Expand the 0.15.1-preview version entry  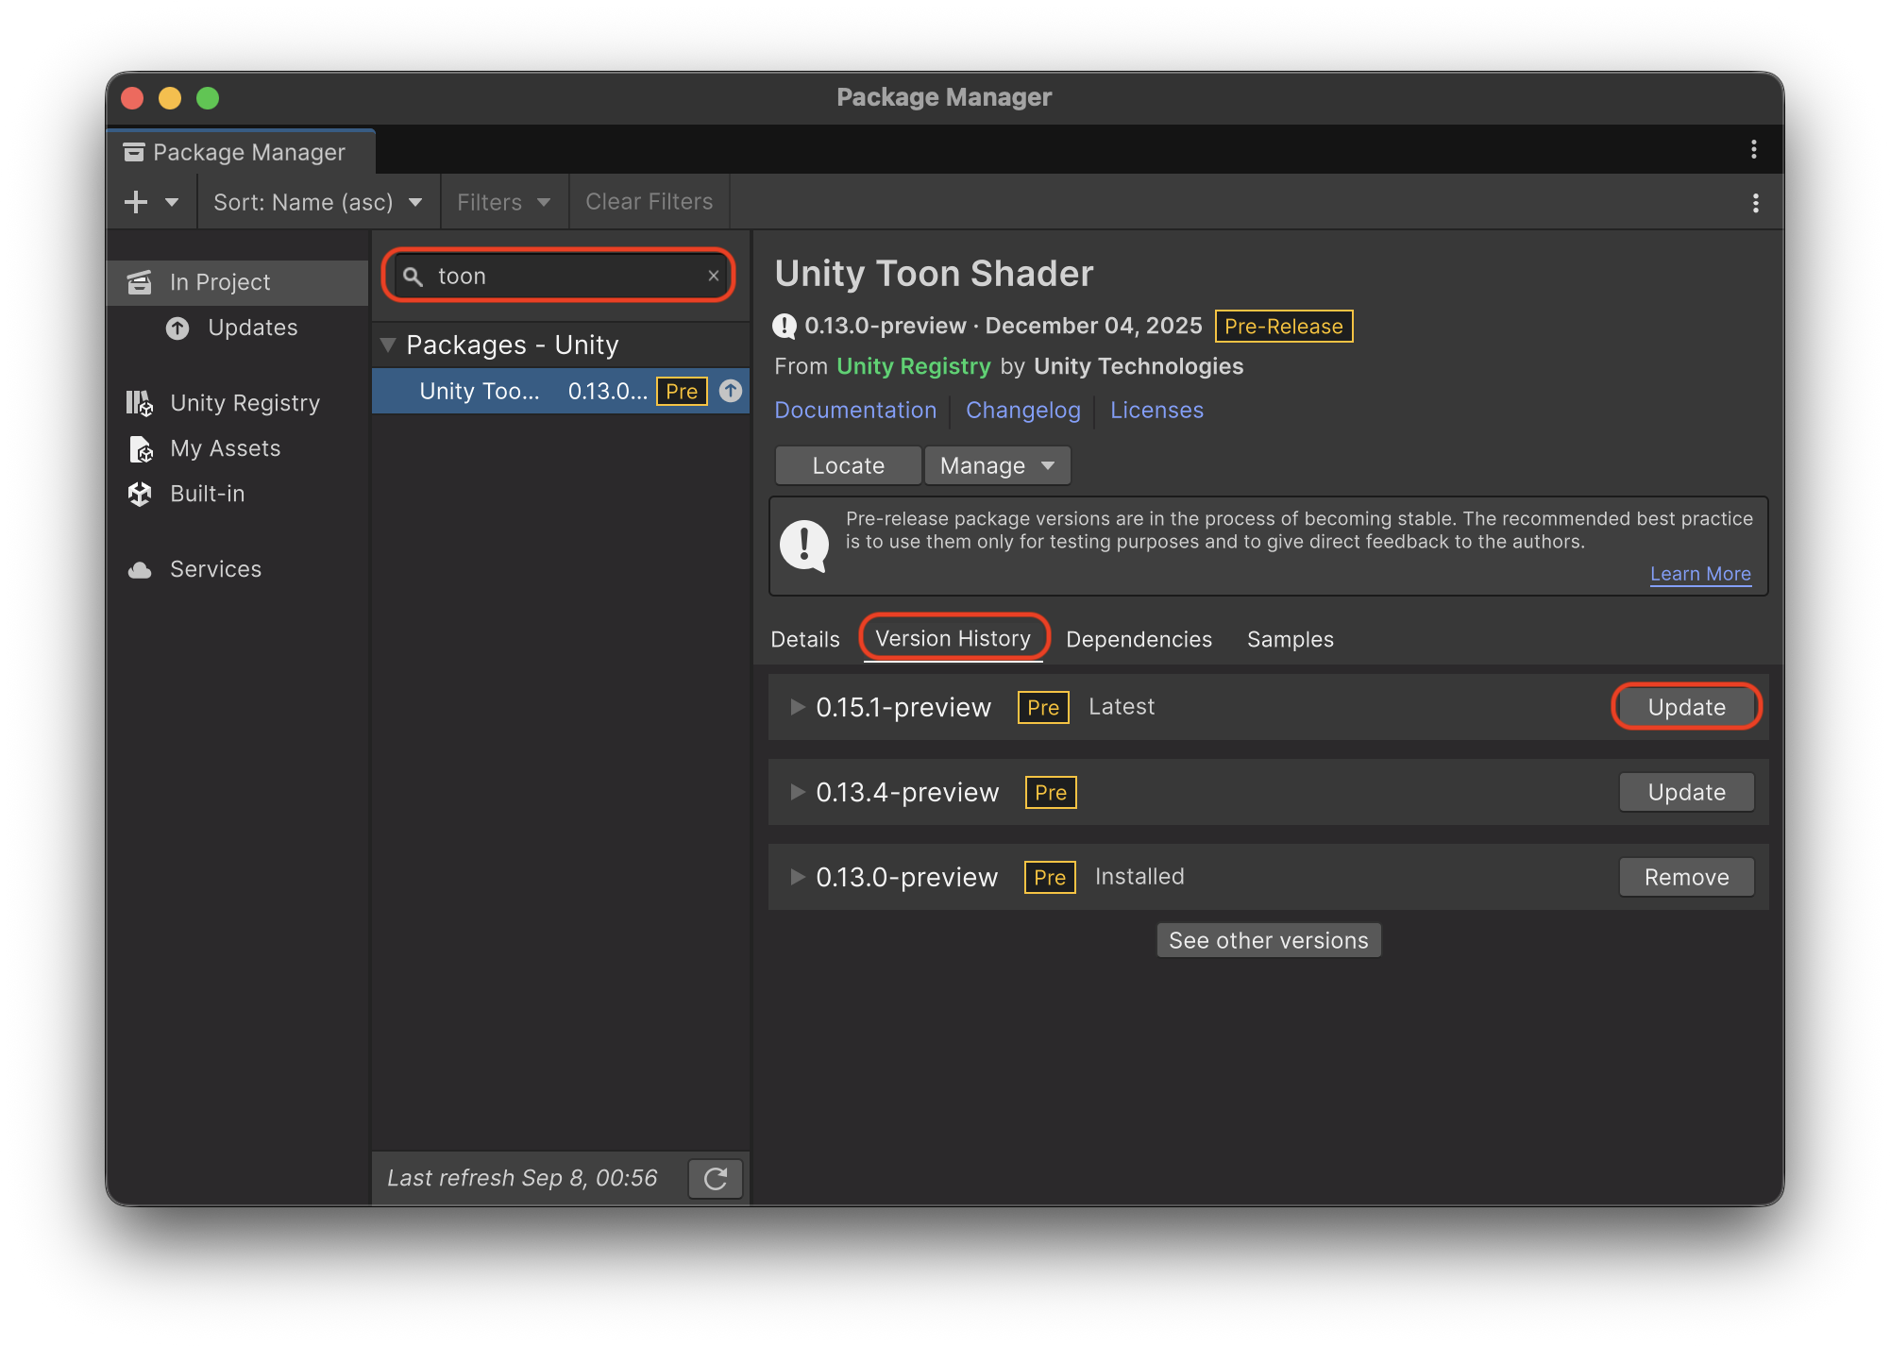(797, 707)
